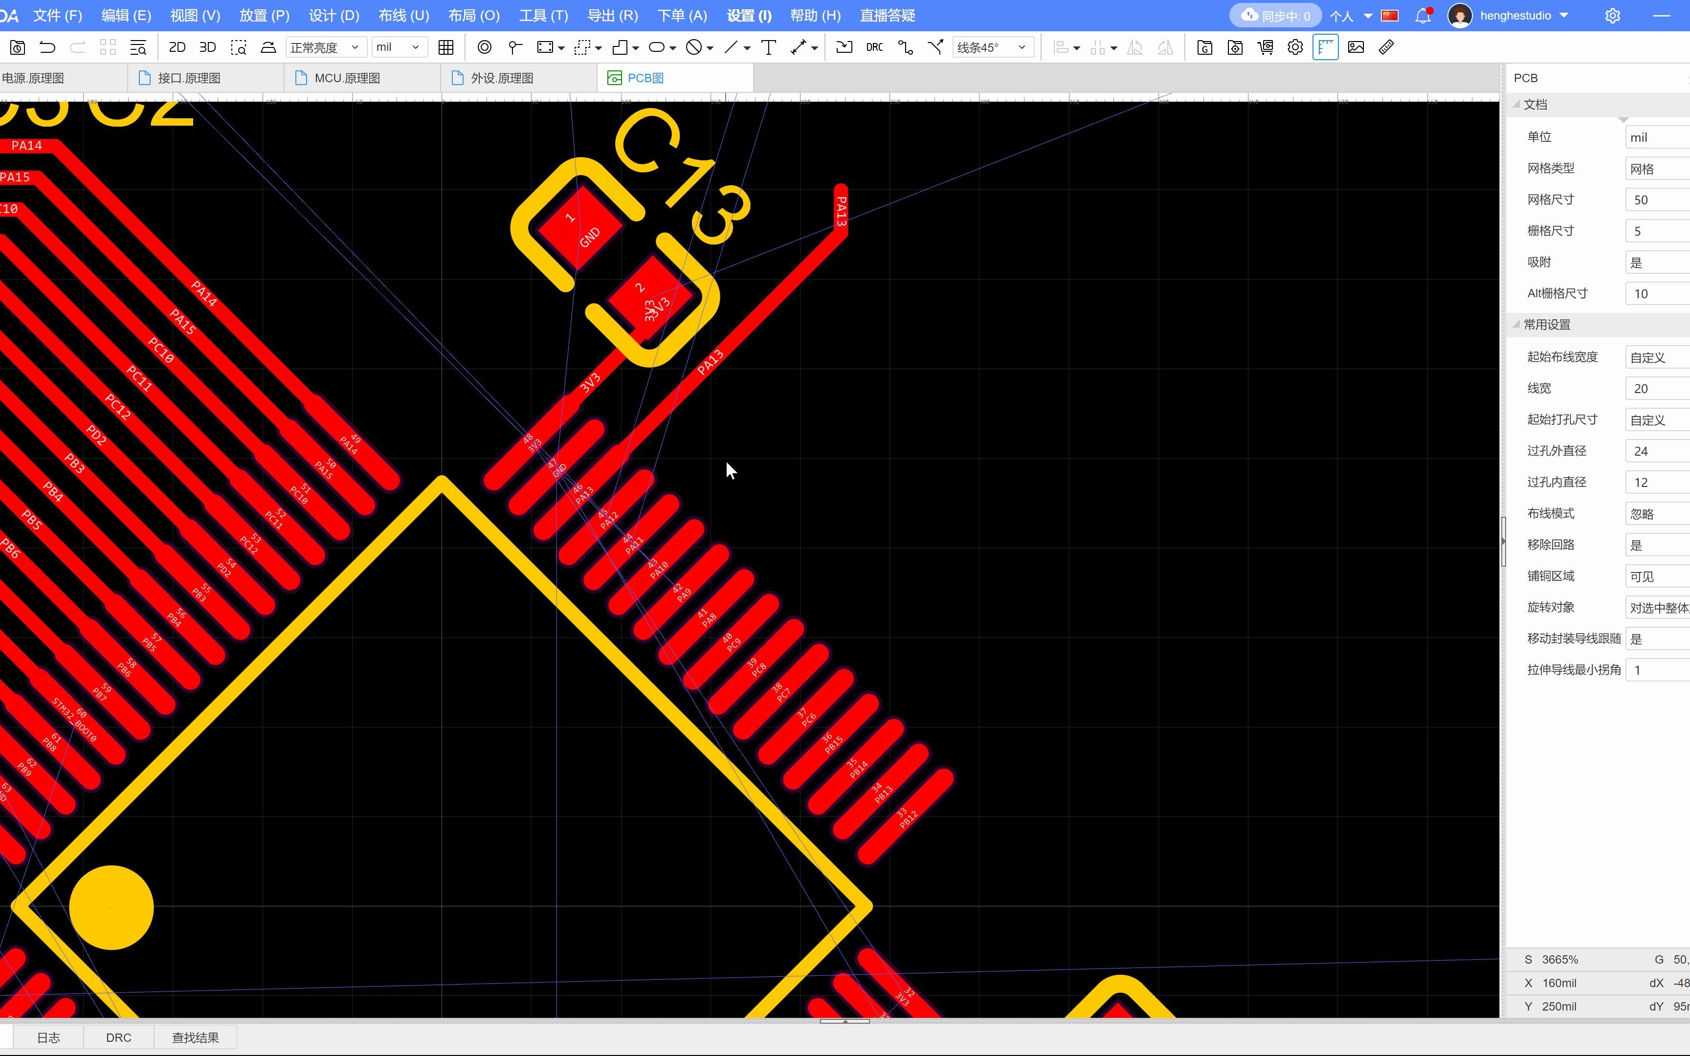Click the DRC check toolbar button
This screenshot has width=1690, height=1056.
click(x=874, y=47)
